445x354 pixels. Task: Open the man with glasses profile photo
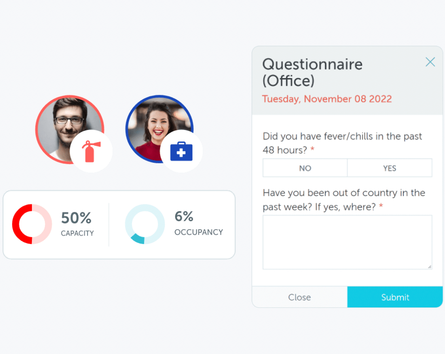coord(70,130)
